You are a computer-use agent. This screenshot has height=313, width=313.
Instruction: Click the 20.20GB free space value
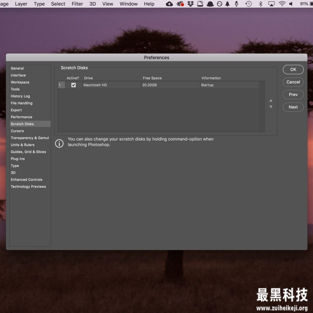point(149,85)
